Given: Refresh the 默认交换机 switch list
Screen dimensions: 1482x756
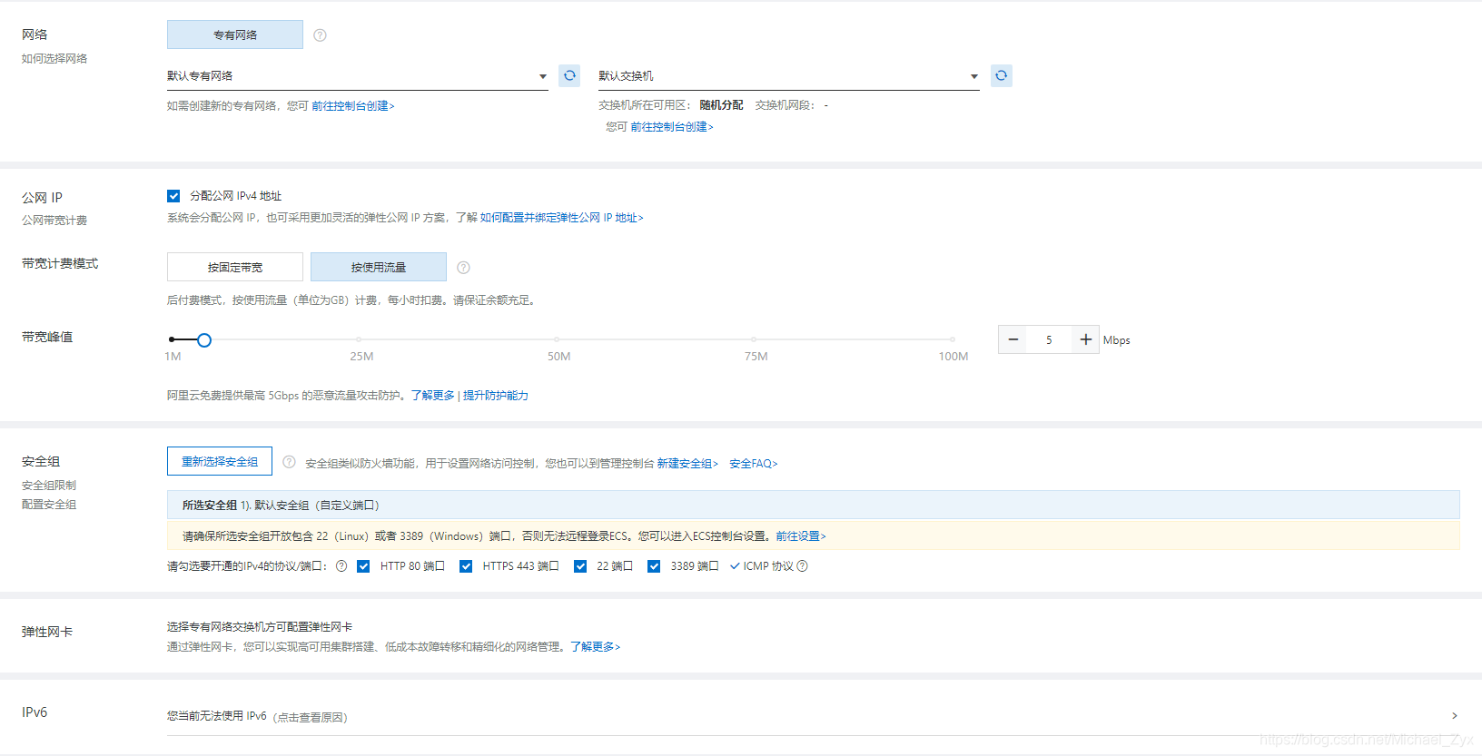Looking at the screenshot, I should tap(1001, 75).
